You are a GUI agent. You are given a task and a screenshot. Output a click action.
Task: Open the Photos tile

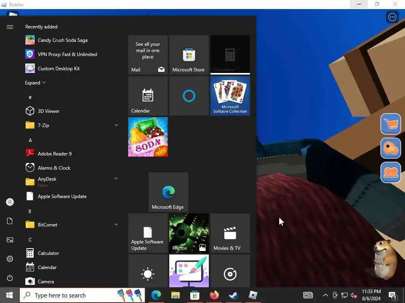pos(189,233)
